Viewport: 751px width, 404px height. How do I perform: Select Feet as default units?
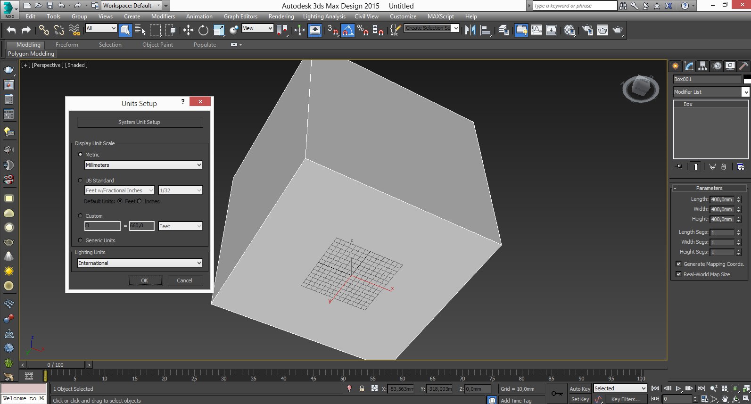[x=120, y=201]
